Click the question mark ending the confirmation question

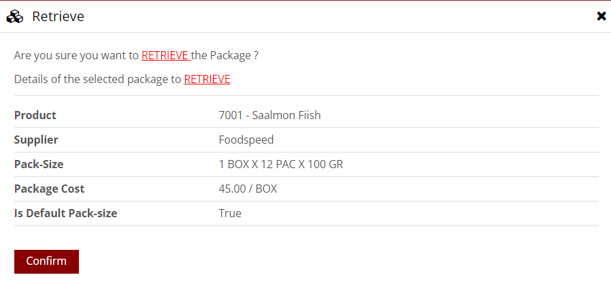pyautogui.click(x=256, y=55)
